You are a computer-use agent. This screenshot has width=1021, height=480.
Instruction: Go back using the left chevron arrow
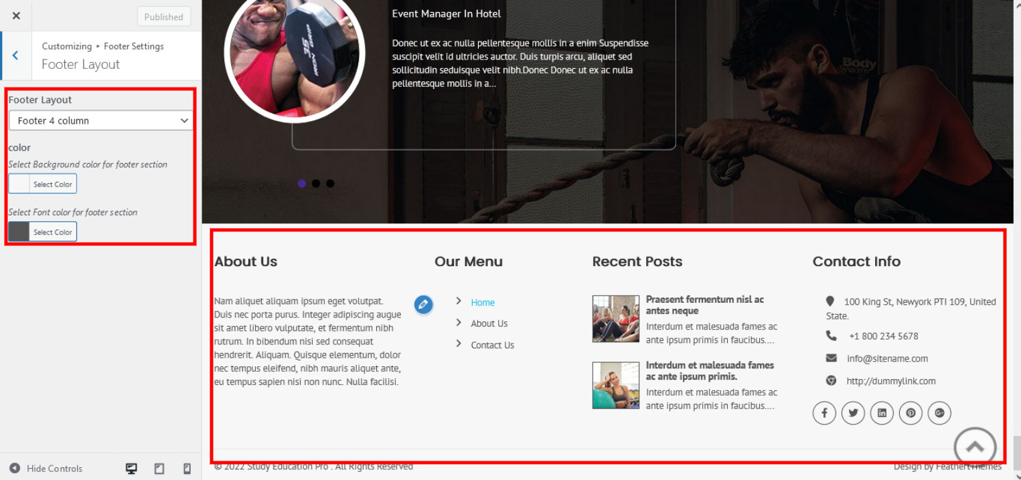click(x=15, y=55)
